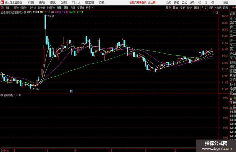
Task: Open the F10 company info button
Action: (204, 8)
